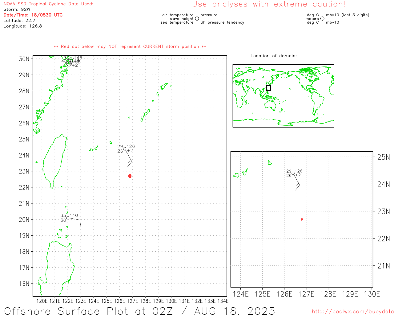Screen dimensions: 394x315
Task: Click the '18N' latitude label
Action: pyautogui.click(x=24, y=252)
